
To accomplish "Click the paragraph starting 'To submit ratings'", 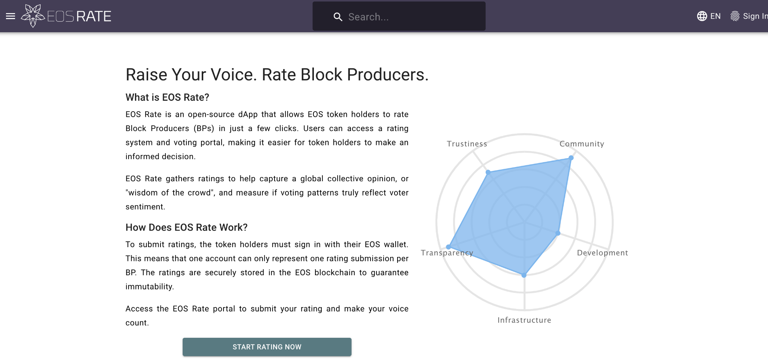I will tap(267, 266).
